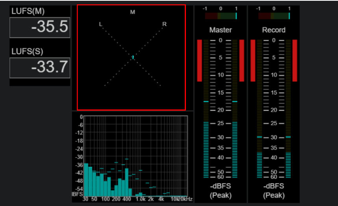The image size is (338, 206).
Task: Click the -dBFS (Peak) label under Master
Action: click(221, 191)
